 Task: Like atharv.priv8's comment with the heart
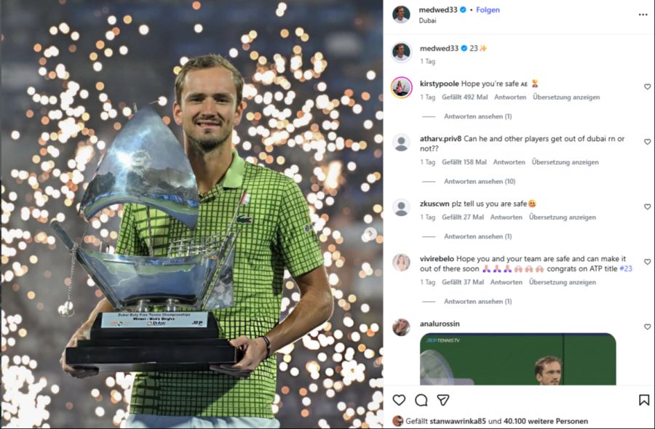(647, 142)
